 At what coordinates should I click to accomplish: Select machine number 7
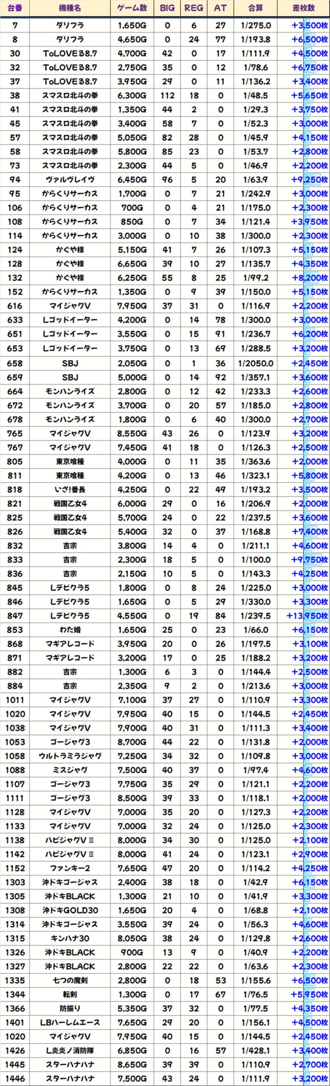coord(15,25)
